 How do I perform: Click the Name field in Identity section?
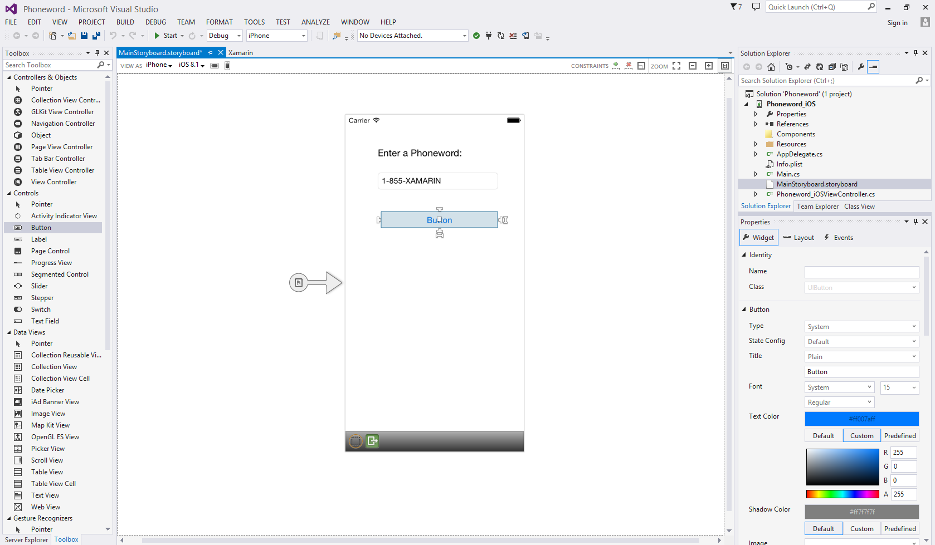click(x=861, y=272)
